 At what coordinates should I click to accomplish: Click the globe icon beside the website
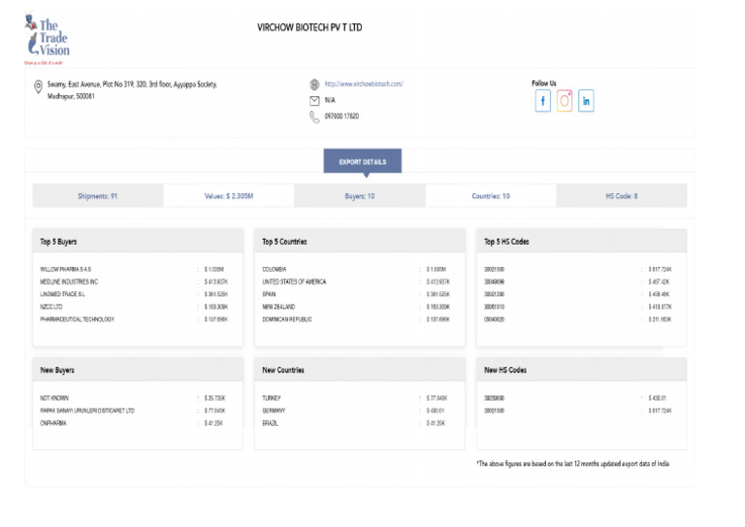click(x=314, y=84)
